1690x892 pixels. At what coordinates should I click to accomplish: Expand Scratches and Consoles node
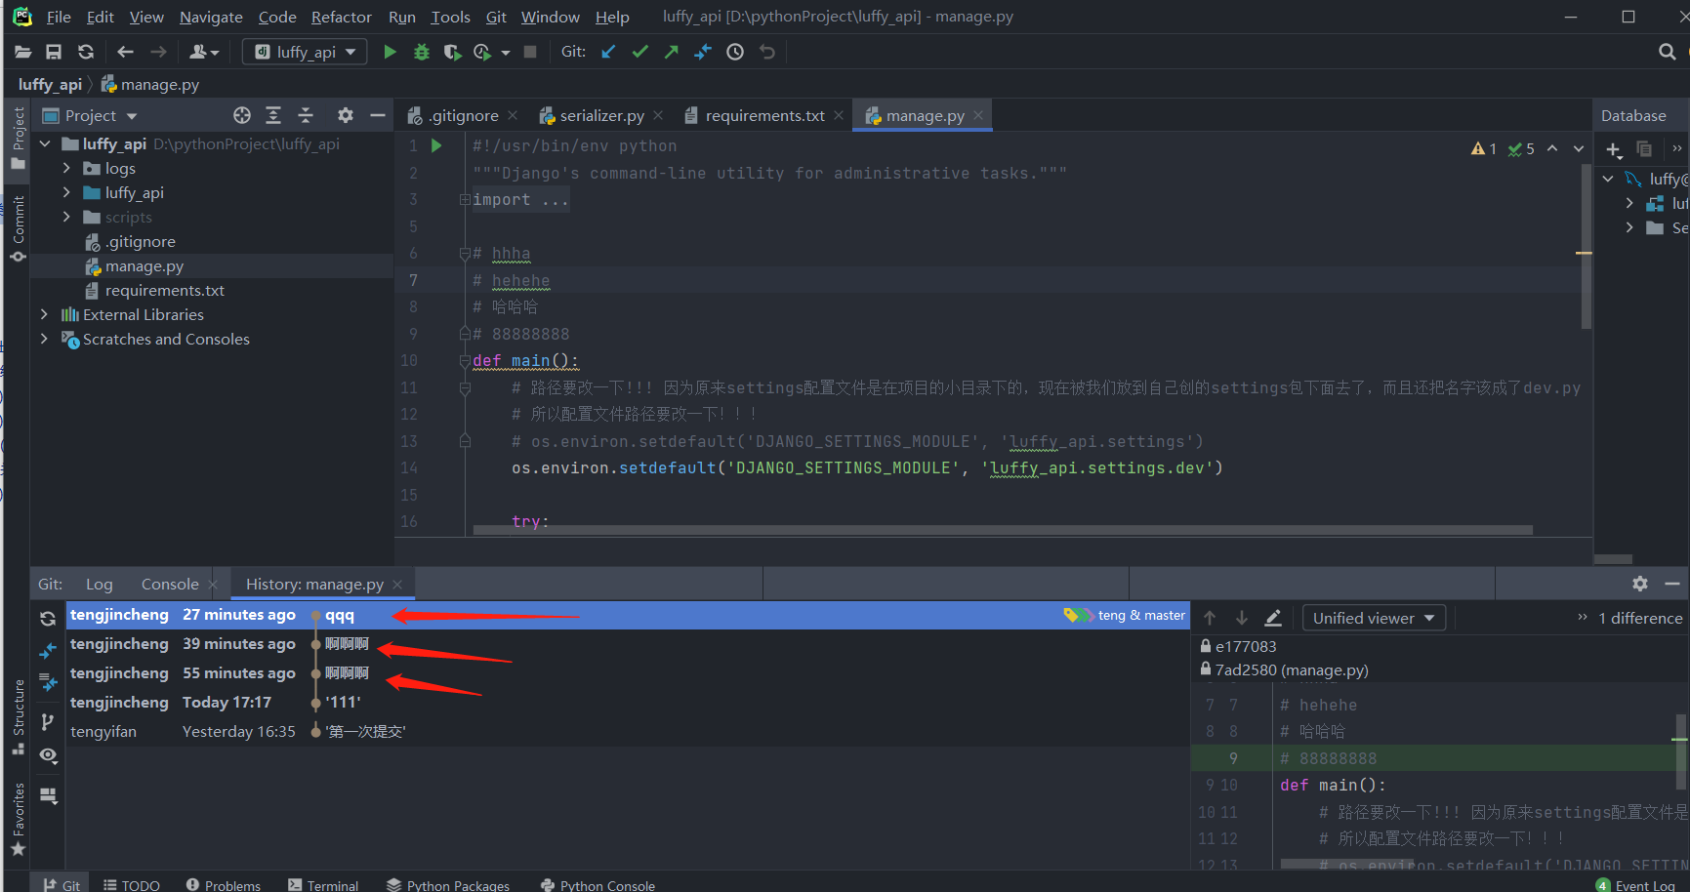pos(44,339)
